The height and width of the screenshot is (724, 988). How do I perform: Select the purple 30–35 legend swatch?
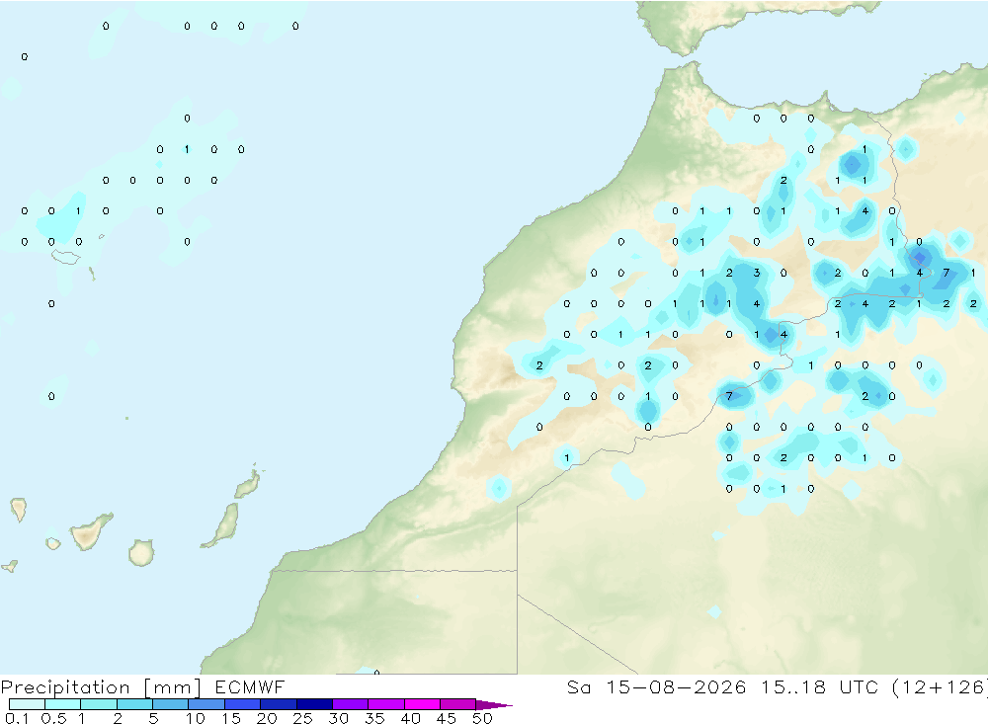pos(350,704)
